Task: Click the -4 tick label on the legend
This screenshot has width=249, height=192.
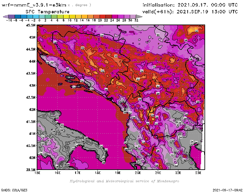Action: (27, 21)
